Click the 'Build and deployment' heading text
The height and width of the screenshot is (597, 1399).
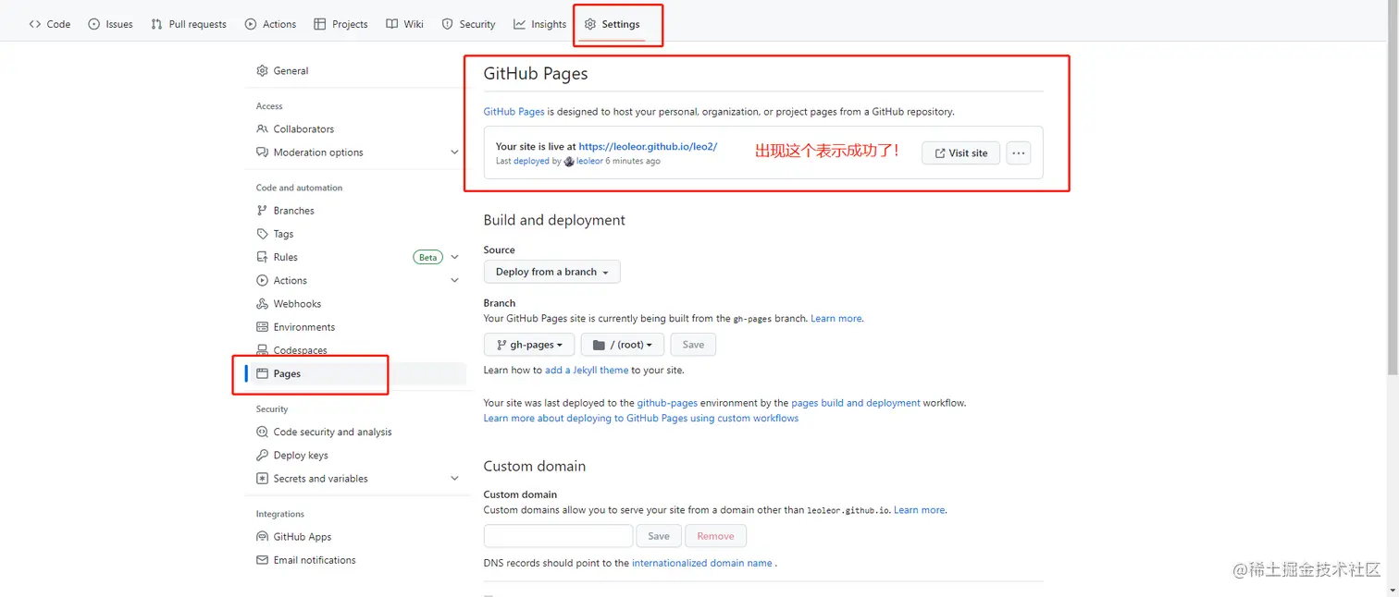click(x=554, y=220)
